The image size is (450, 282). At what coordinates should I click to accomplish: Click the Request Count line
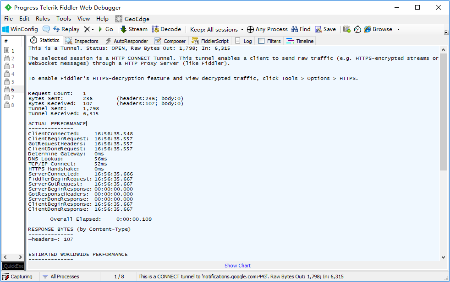click(57, 94)
